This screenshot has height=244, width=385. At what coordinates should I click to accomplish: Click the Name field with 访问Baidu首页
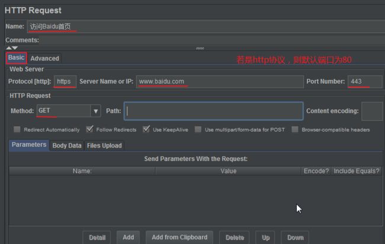pos(206,27)
